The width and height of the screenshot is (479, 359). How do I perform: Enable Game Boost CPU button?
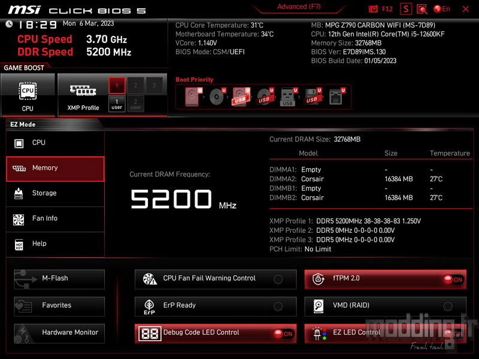coord(28,95)
